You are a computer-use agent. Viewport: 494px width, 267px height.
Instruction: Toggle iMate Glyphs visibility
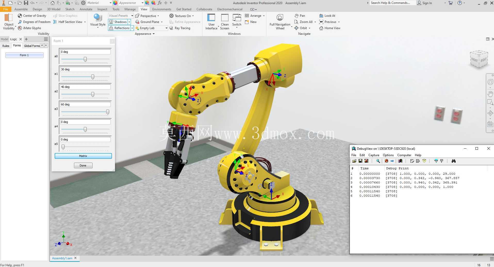29,28
